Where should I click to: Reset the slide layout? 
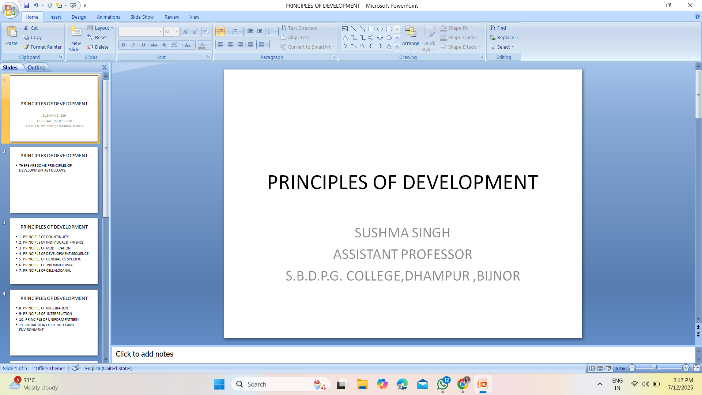pyautogui.click(x=97, y=37)
